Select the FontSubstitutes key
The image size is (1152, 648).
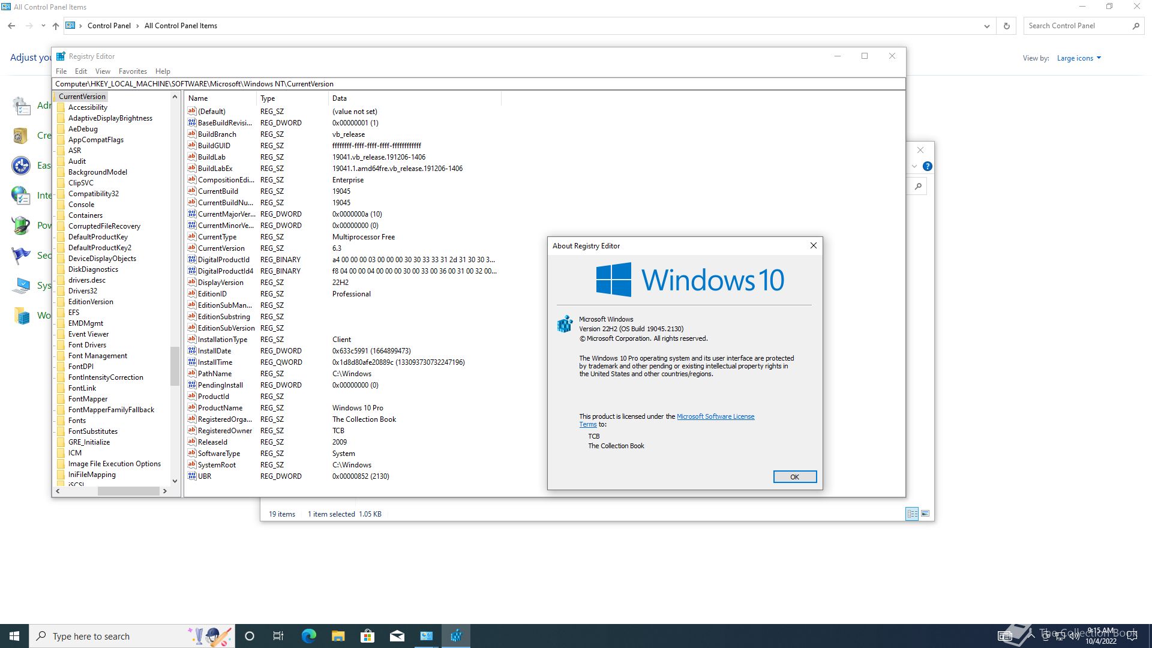tap(93, 431)
